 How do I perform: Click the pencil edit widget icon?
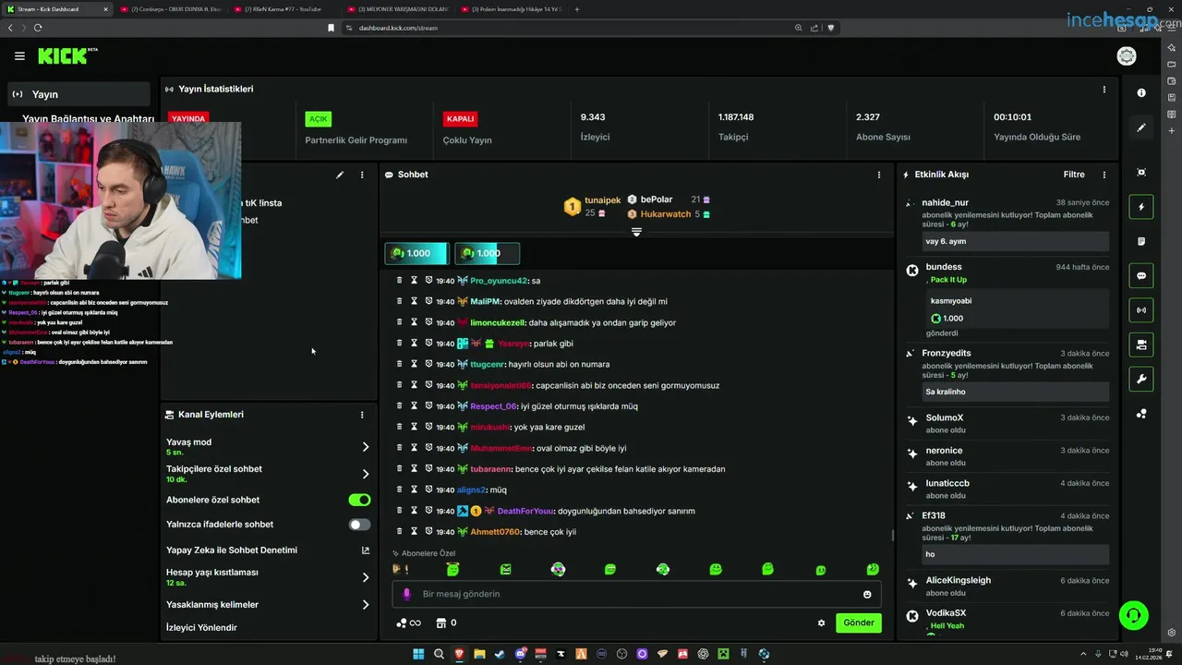[x=1141, y=127]
